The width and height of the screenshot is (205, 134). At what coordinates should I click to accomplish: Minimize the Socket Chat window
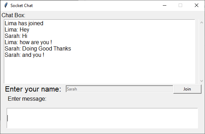[x=165, y=5]
